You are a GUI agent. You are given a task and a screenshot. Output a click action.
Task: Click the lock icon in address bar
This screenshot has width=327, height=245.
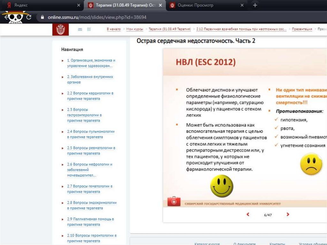(42, 17)
